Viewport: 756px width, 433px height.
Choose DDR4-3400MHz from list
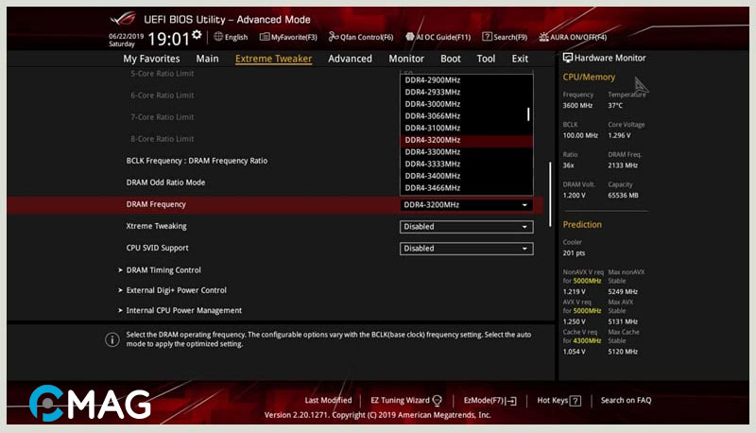tap(466, 176)
